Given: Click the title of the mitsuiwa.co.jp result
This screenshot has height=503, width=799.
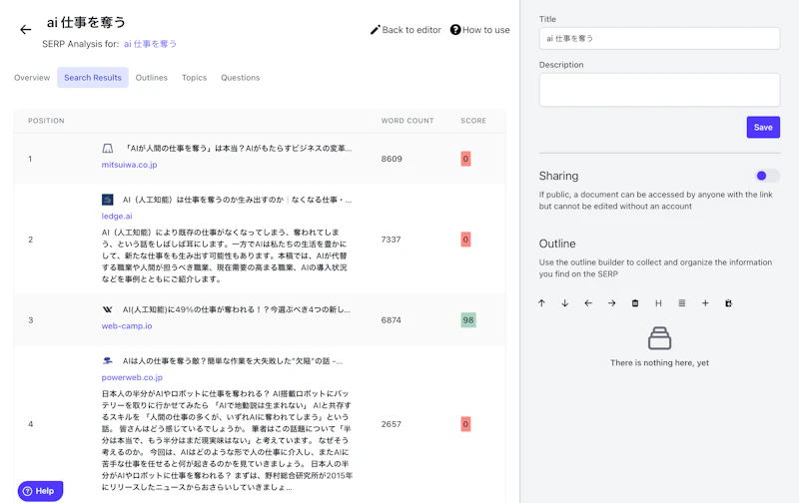Looking at the screenshot, I should pyautogui.click(x=239, y=148).
